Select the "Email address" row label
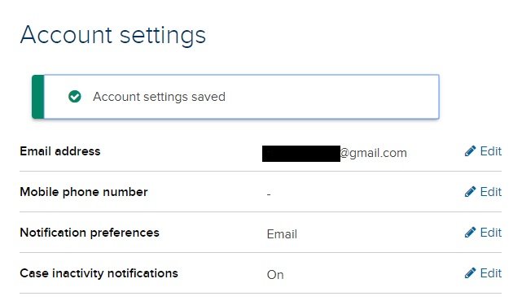The image size is (522, 305). [60, 151]
